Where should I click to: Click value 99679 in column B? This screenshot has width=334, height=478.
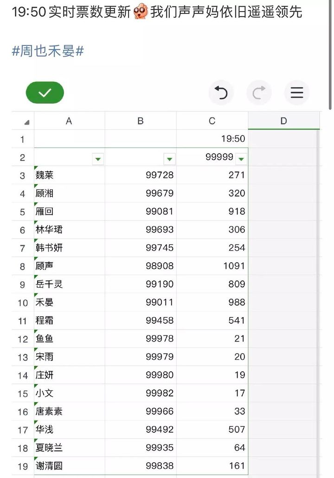160,193
